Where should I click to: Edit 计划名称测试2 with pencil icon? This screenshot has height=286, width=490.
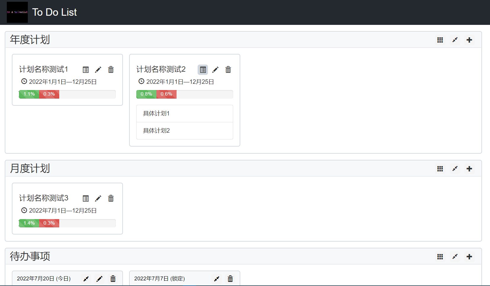tap(215, 70)
